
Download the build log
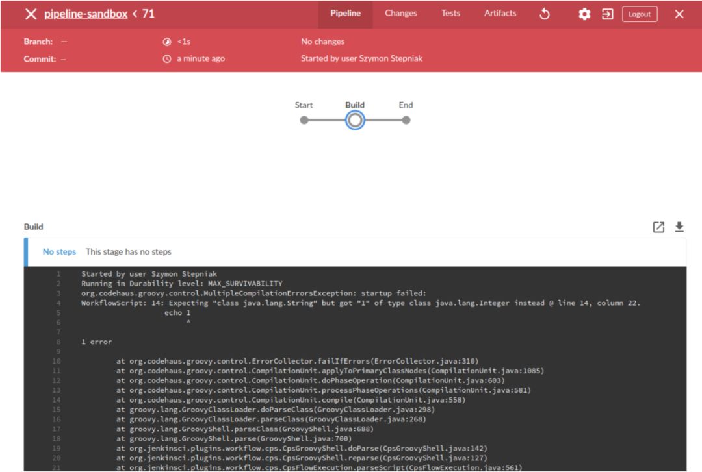[679, 227]
